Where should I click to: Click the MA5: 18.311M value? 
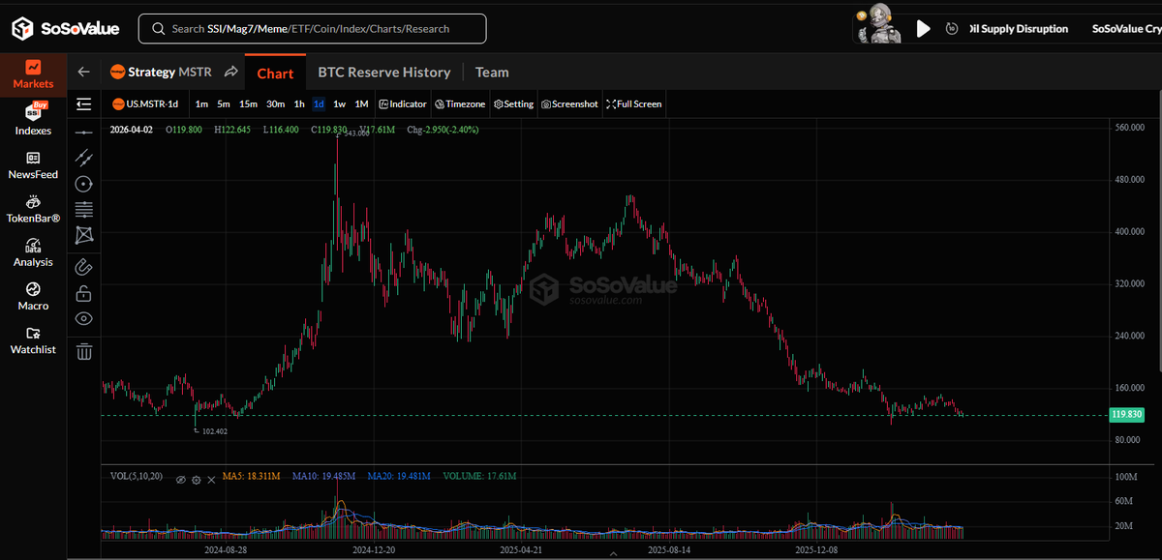251,477
